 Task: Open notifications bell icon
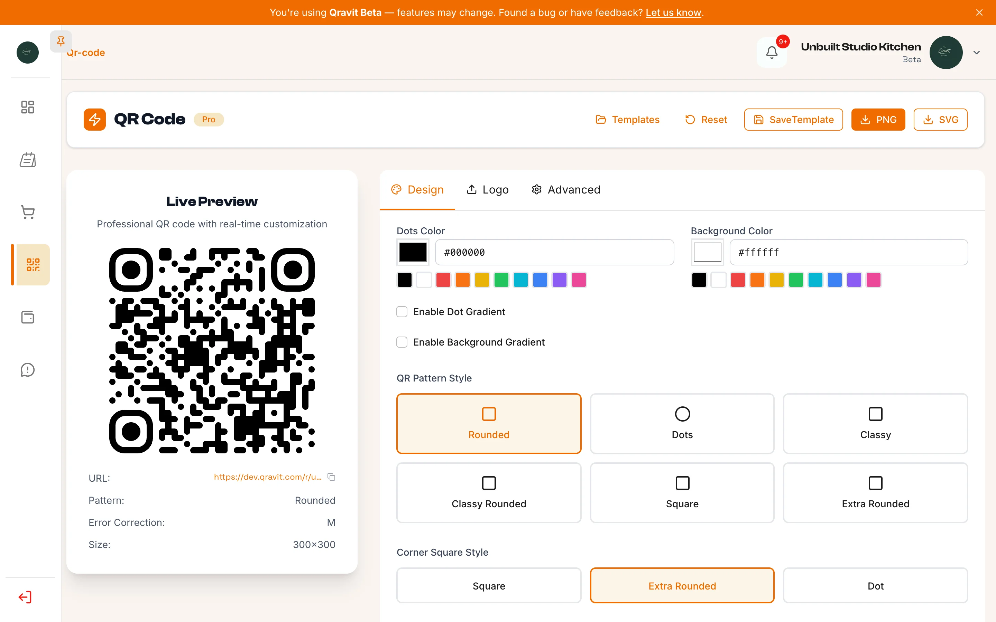772,53
